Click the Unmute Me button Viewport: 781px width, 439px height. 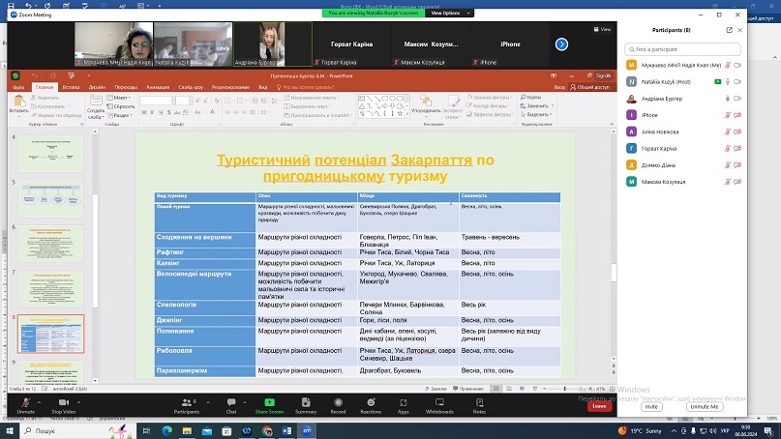705,407
